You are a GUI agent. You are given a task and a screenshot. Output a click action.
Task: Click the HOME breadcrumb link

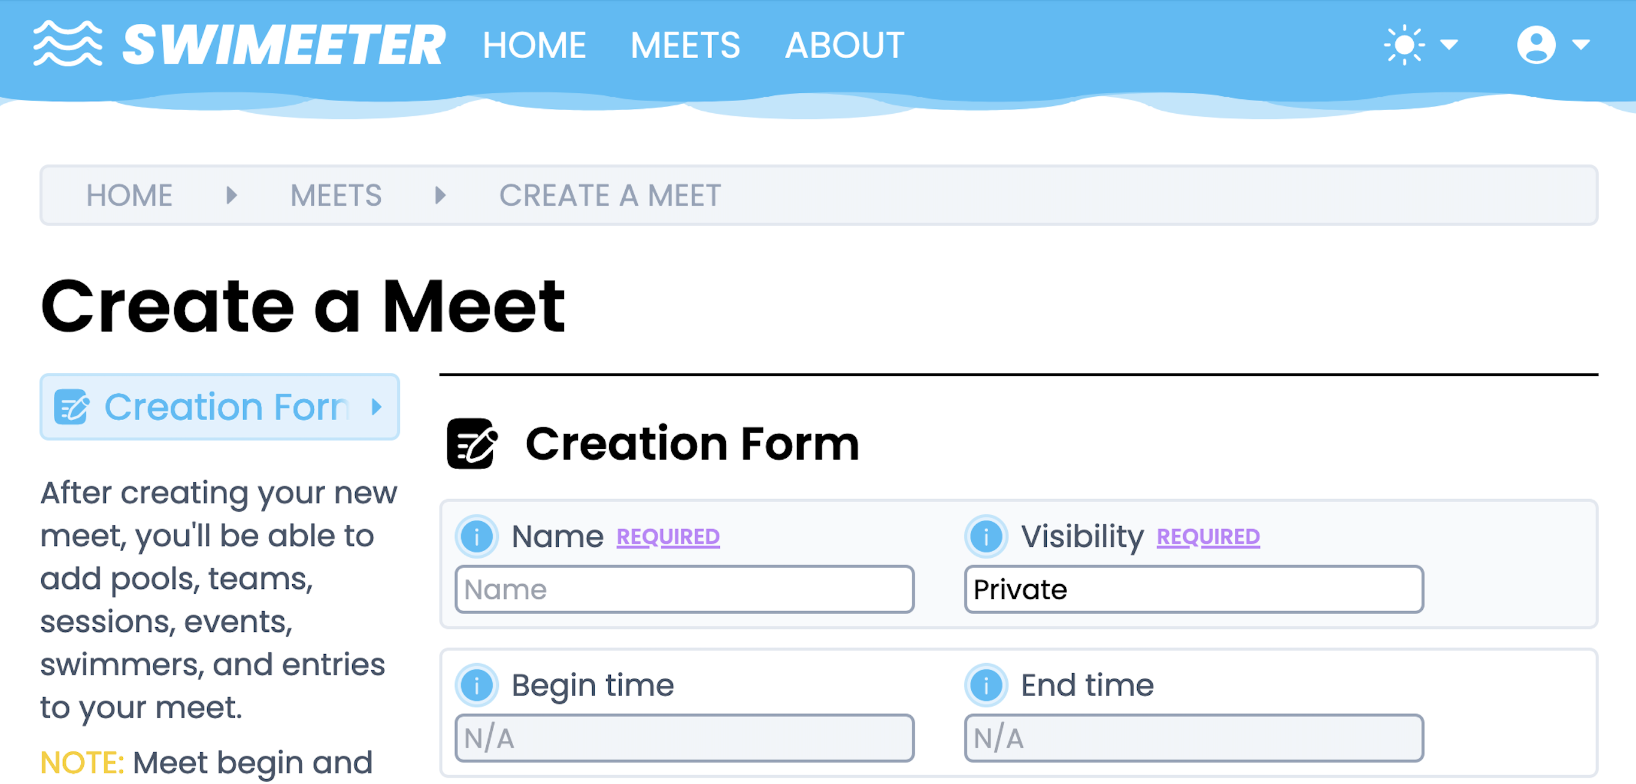click(129, 195)
